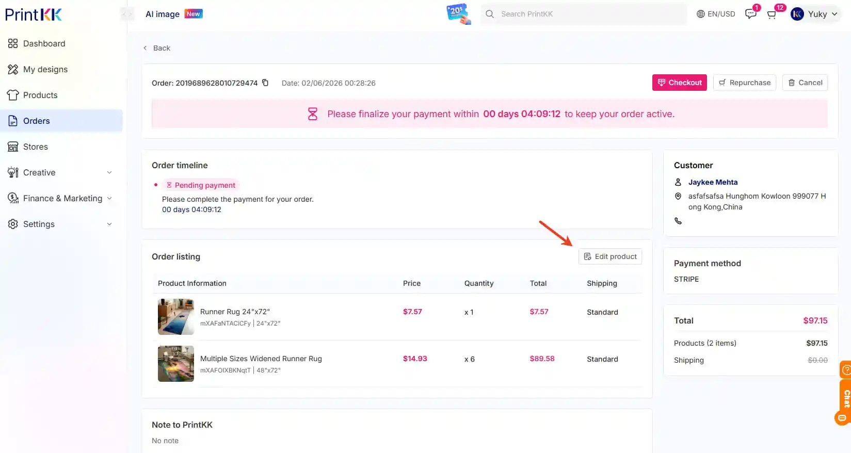
Task: Select Orders in the sidebar
Action: tap(61, 121)
